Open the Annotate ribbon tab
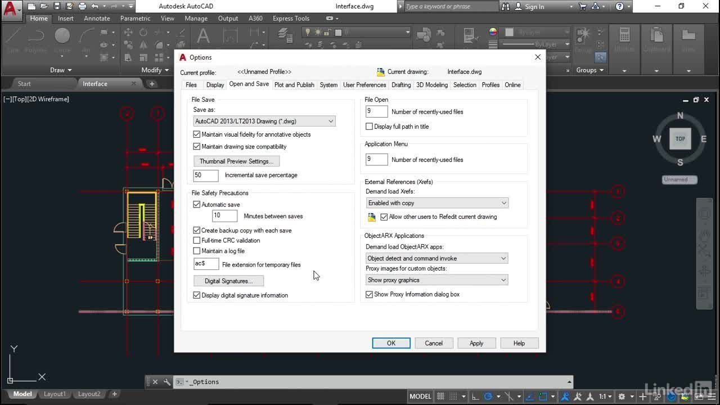720x405 pixels. click(x=97, y=19)
